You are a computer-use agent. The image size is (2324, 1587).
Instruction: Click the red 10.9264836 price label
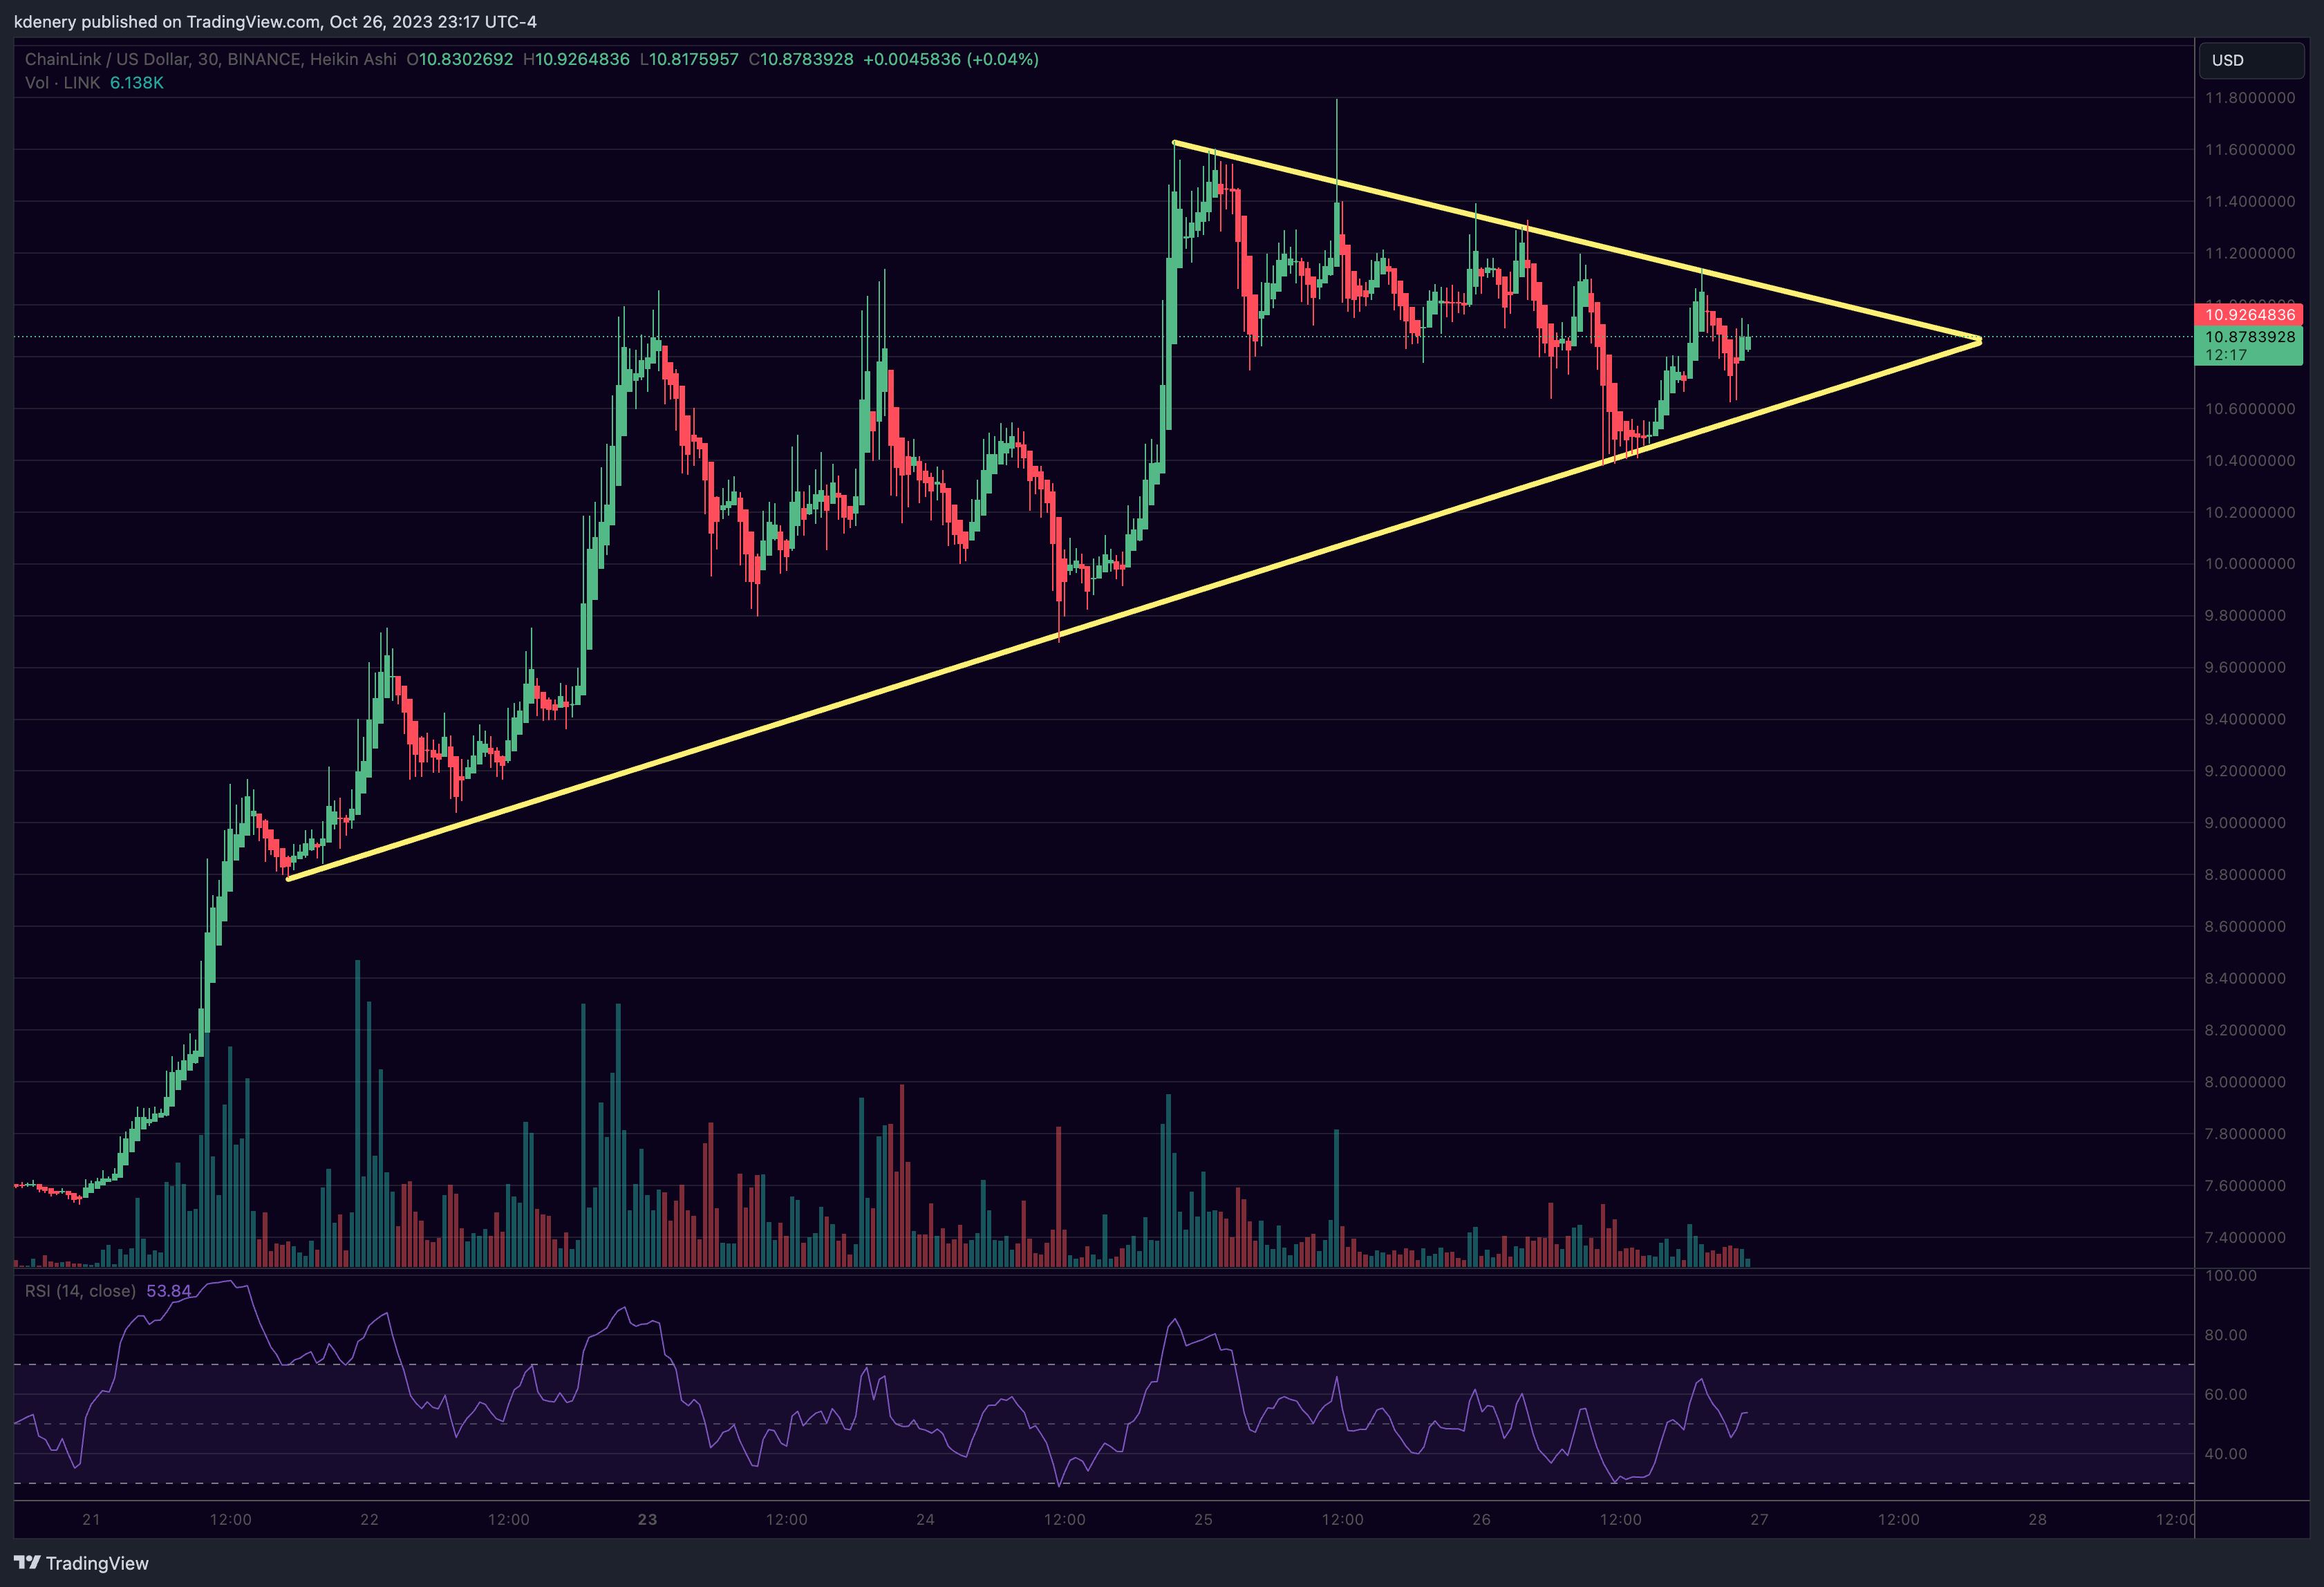[2250, 314]
